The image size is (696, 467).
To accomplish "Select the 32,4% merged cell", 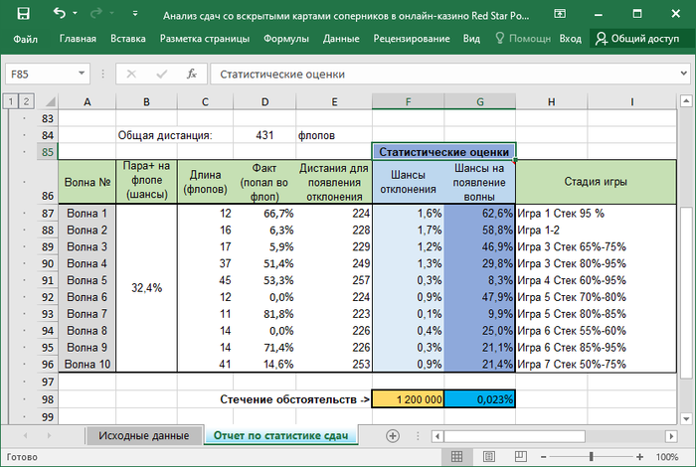I will click(146, 288).
